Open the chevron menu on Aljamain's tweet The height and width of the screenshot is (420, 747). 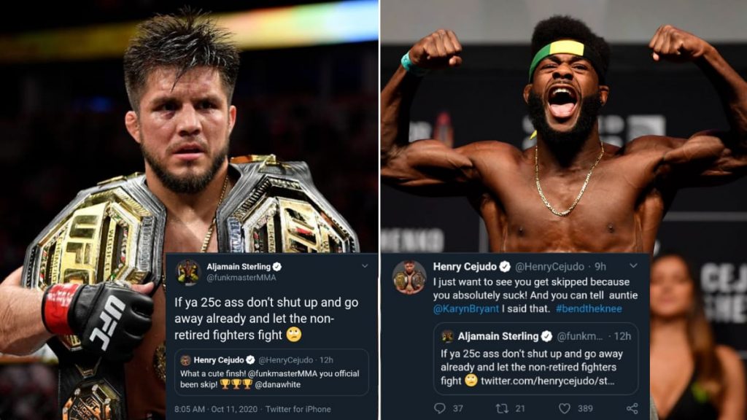(365, 265)
